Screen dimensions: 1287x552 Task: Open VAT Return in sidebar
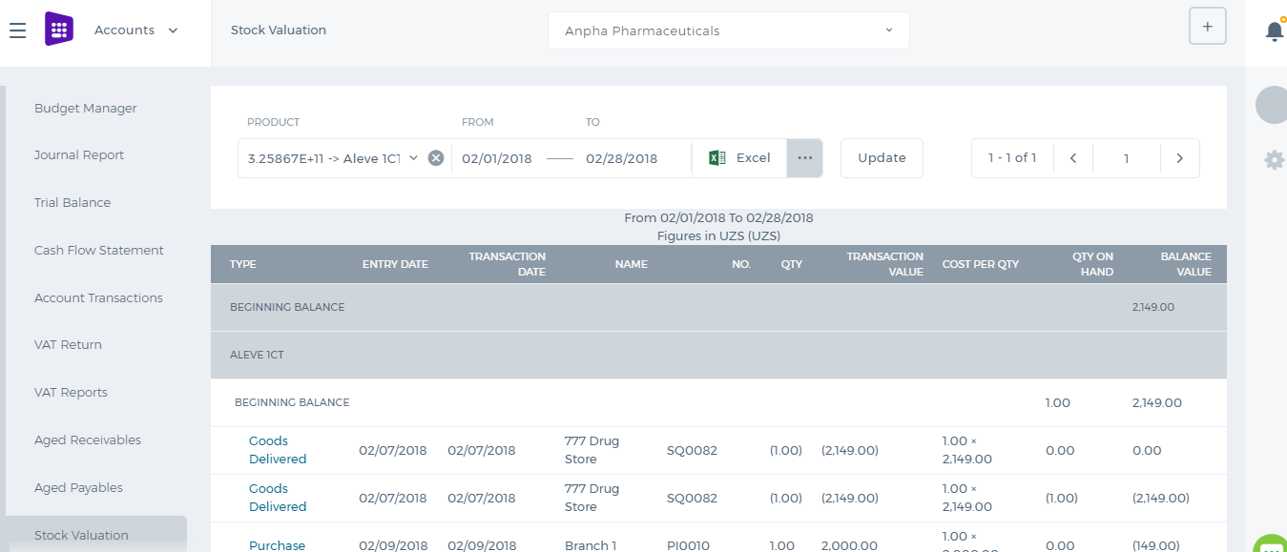[x=68, y=345]
